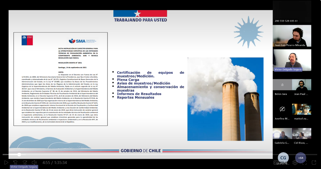This screenshot has height=169, width=321.
Task: Click the 'Certificación de equipos' bullet text
Action: [151, 74]
